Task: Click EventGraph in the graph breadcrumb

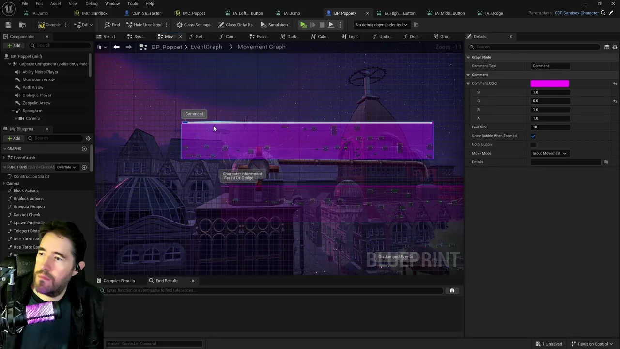Action: coord(206,47)
